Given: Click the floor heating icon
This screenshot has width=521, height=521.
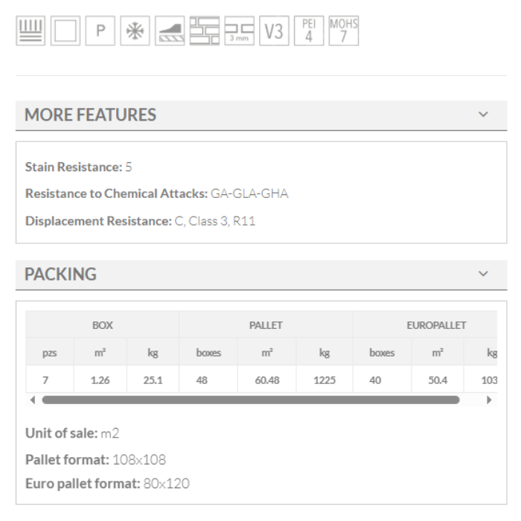Looking at the screenshot, I should click(x=31, y=31).
